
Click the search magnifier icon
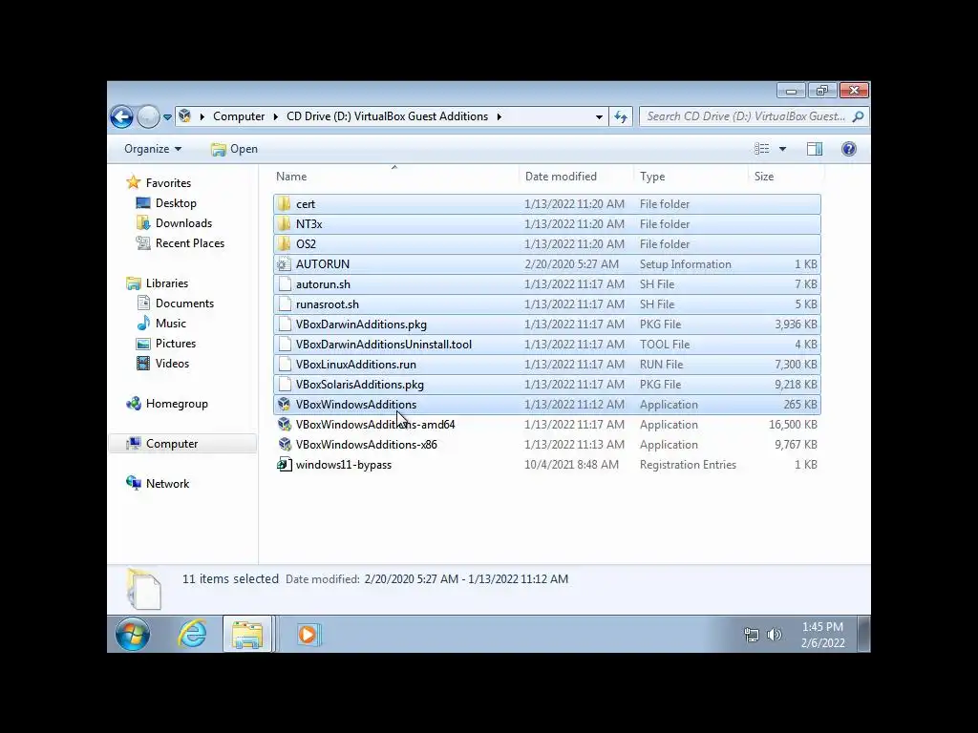859,116
